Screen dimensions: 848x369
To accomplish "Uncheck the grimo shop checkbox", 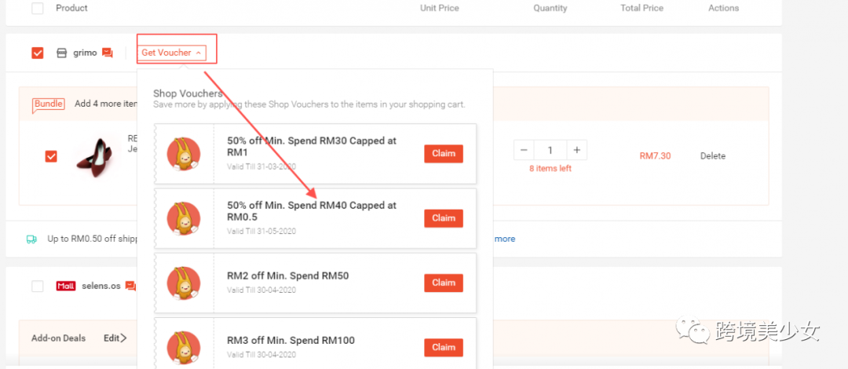I will click(38, 53).
